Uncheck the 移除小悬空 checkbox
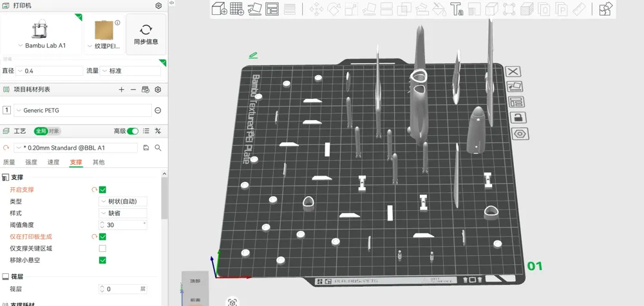The image size is (644, 306). pyautogui.click(x=102, y=260)
